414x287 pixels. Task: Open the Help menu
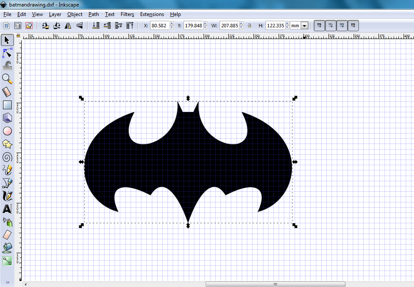tap(175, 14)
